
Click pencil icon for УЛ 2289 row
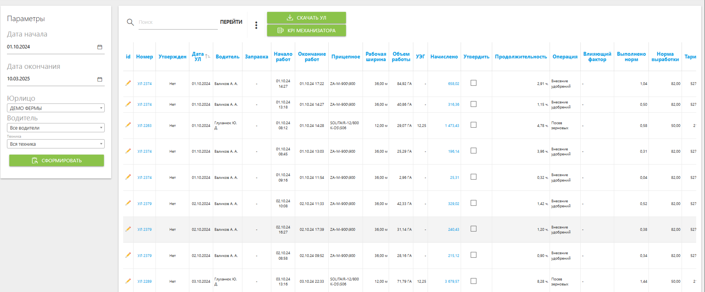tap(128, 281)
